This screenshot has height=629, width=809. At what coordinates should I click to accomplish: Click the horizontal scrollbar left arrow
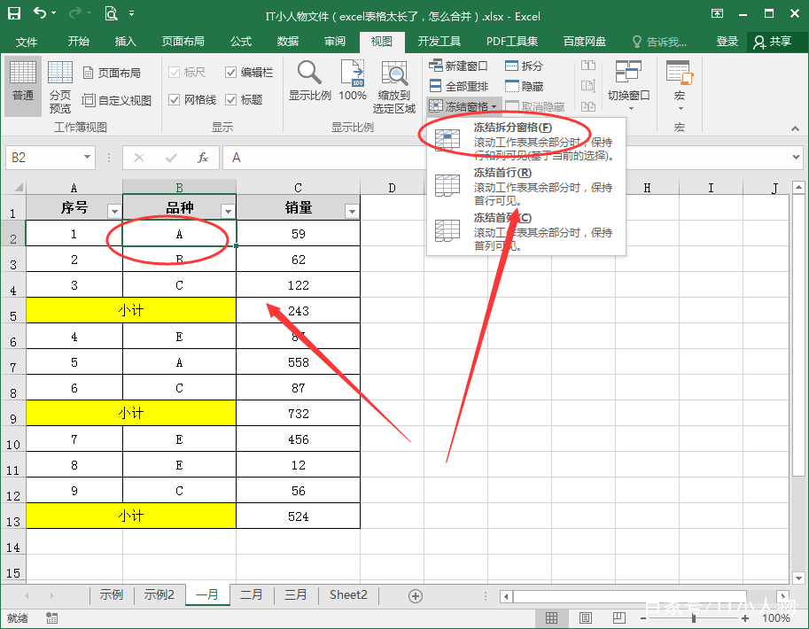[506, 596]
